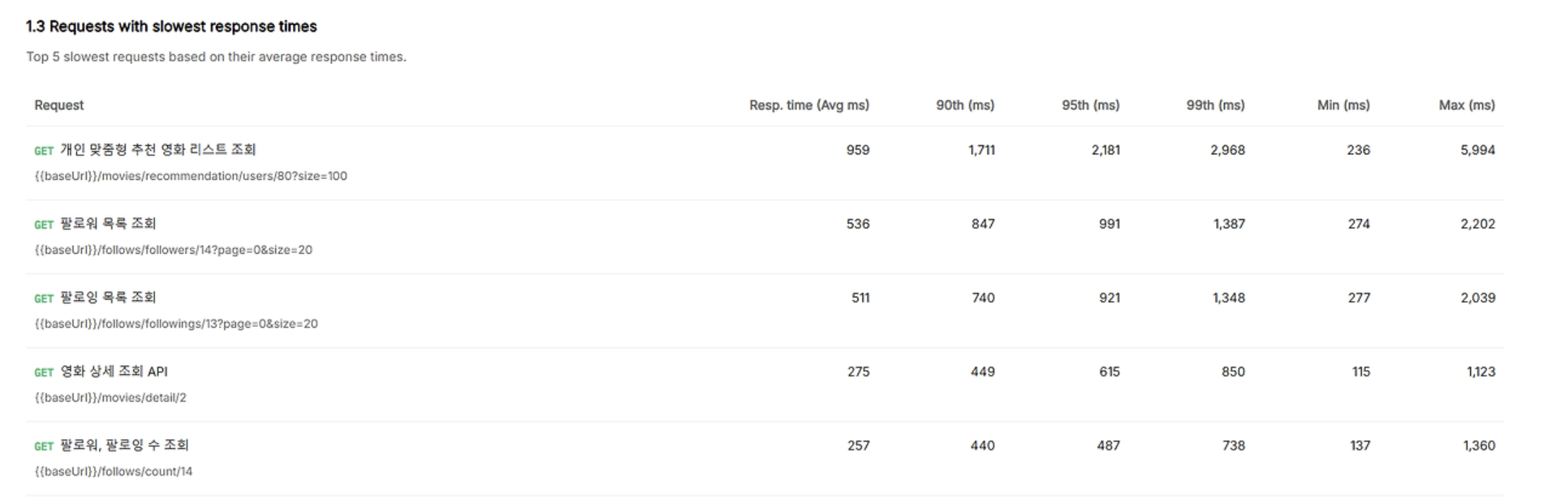Screen dimensions: 1543x499
Task: Click the 90th (ms) column header
Action: [x=965, y=105]
